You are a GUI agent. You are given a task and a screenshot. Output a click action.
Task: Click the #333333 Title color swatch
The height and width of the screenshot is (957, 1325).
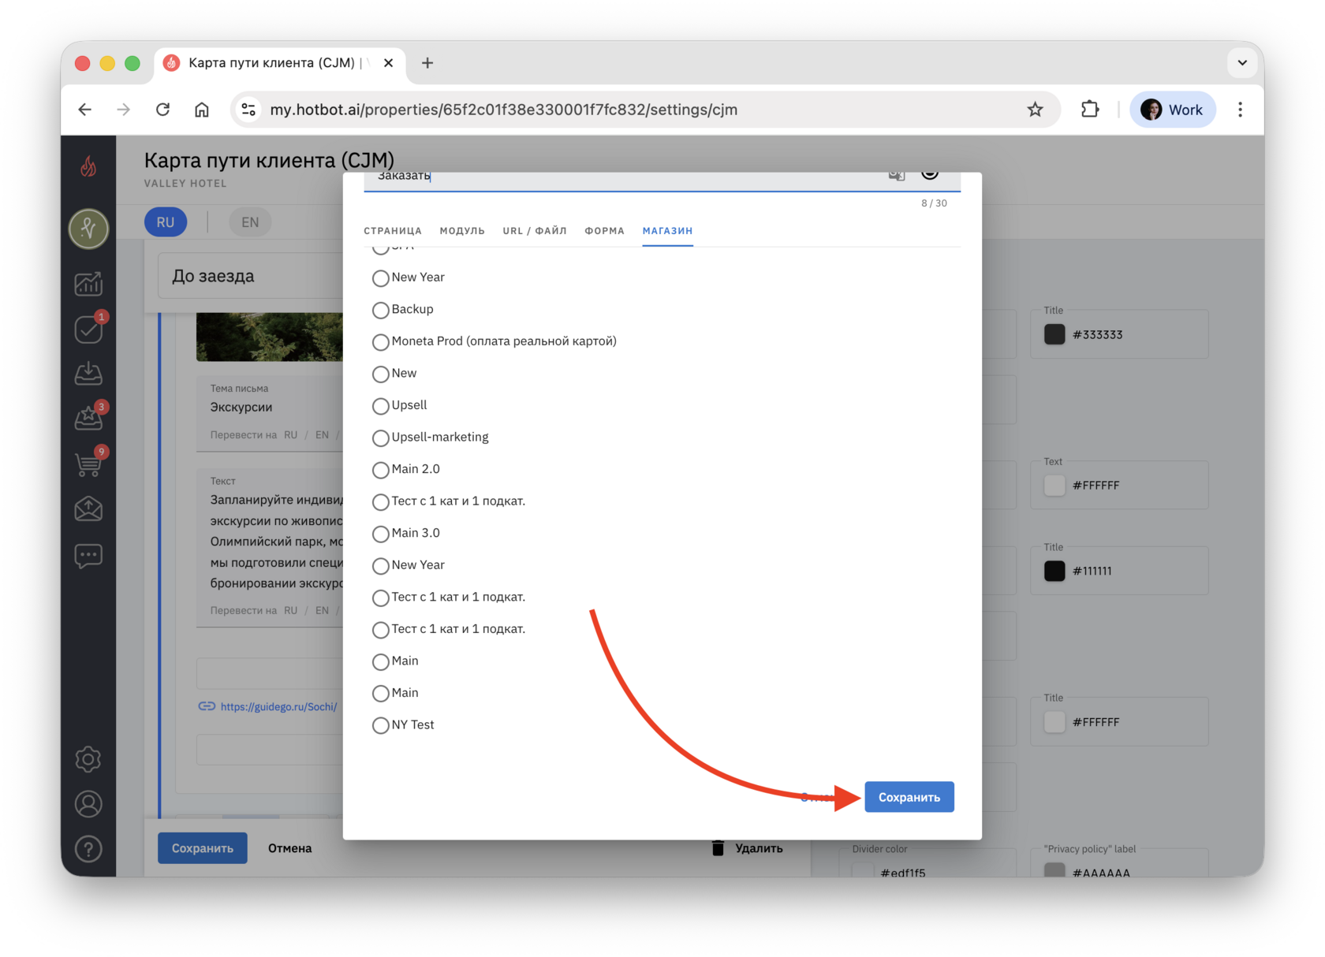[x=1054, y=334]
